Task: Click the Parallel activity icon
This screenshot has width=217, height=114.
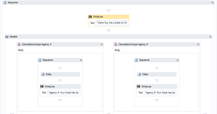Action: [7, 37]
